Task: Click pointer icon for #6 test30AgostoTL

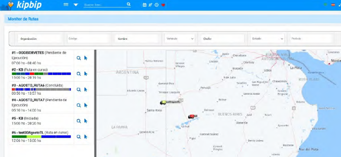Action: point(86,137)
